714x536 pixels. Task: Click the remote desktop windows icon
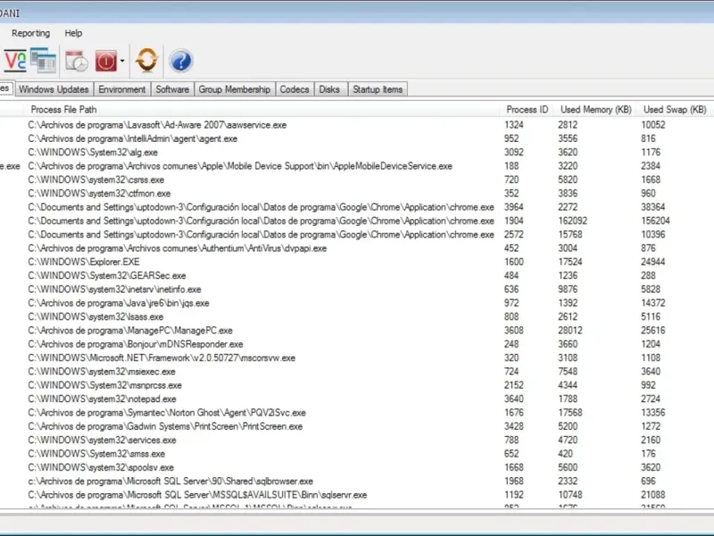(x=43, y=61)
